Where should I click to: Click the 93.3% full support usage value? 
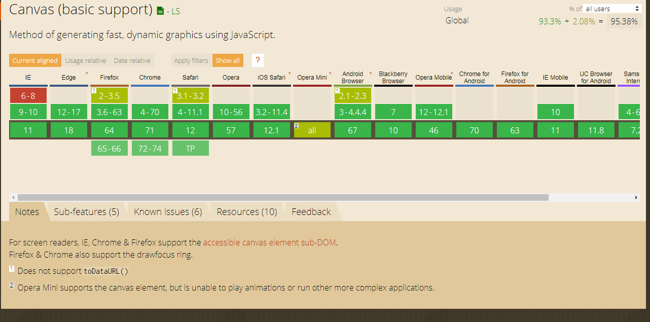[x=550, y=21]
